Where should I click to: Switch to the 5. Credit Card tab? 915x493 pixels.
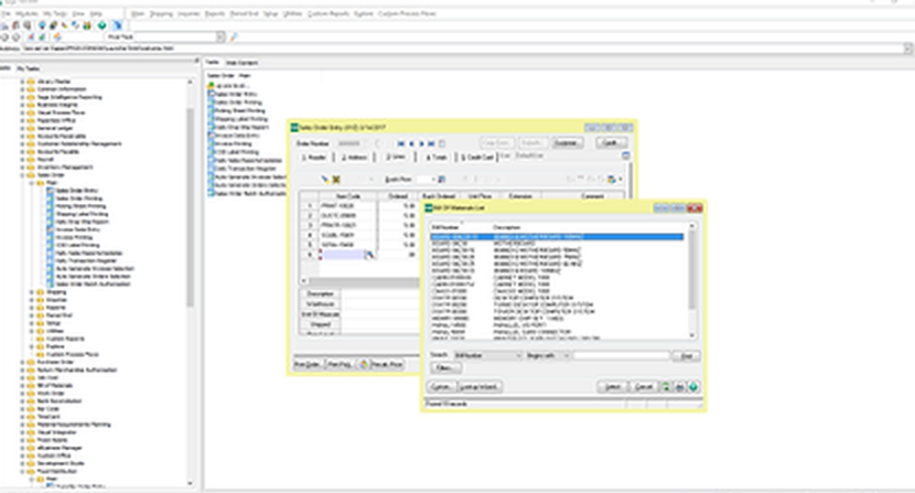pyautogui.click(x=478, y=157)
